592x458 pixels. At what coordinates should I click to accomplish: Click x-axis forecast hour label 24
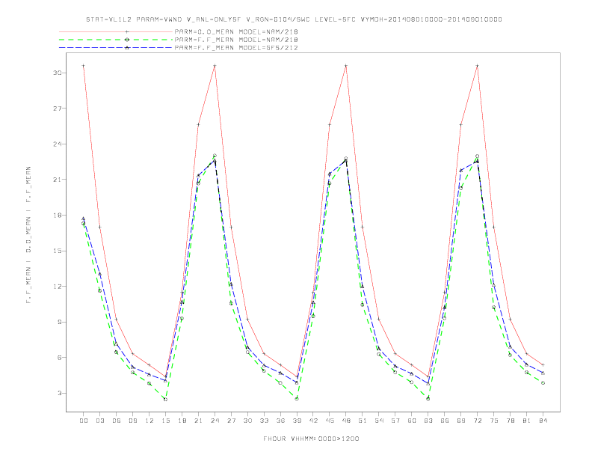[x=215, y=421]
